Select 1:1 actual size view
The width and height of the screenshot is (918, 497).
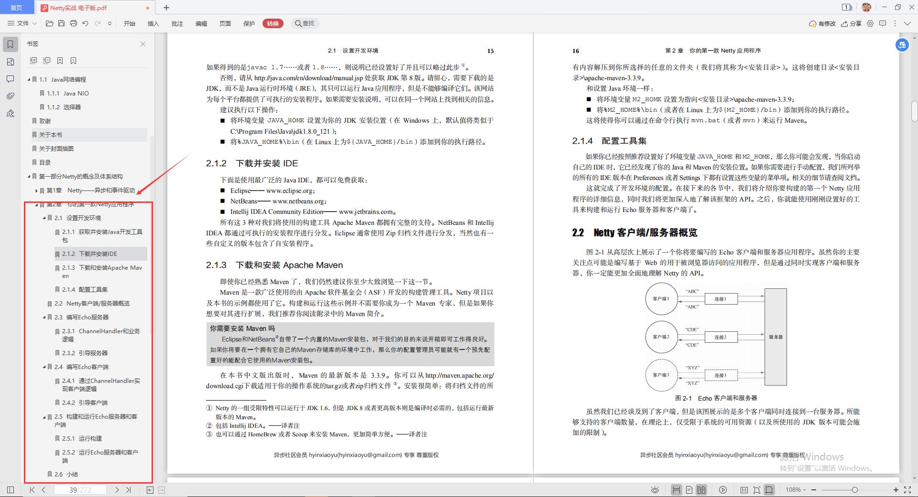pyautogui.click(x=744, y=490)
